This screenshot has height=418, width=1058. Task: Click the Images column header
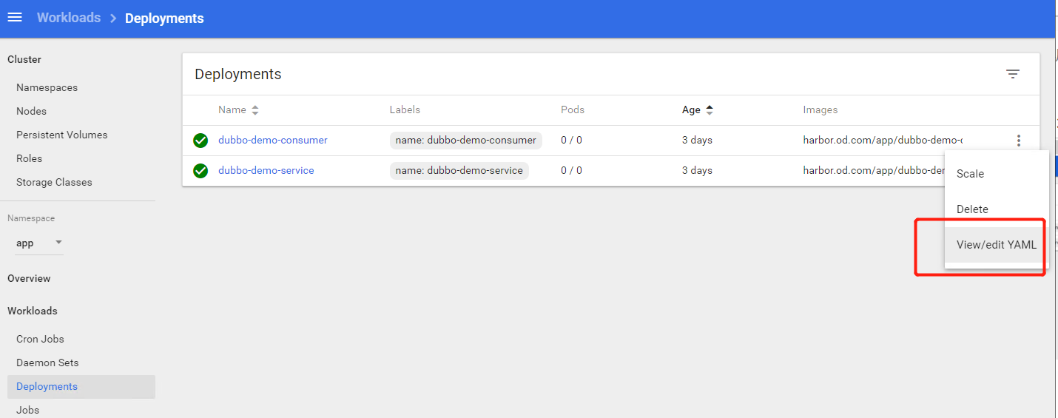[x=821, y=109]
